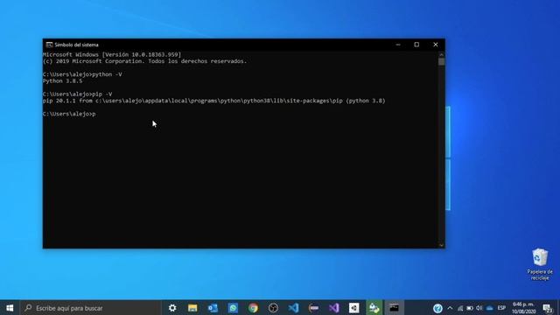Image resolution: width=560 pixels, height=315 pixels.
Task: Click console scrollbar down arrow
Action: [441, 245]
